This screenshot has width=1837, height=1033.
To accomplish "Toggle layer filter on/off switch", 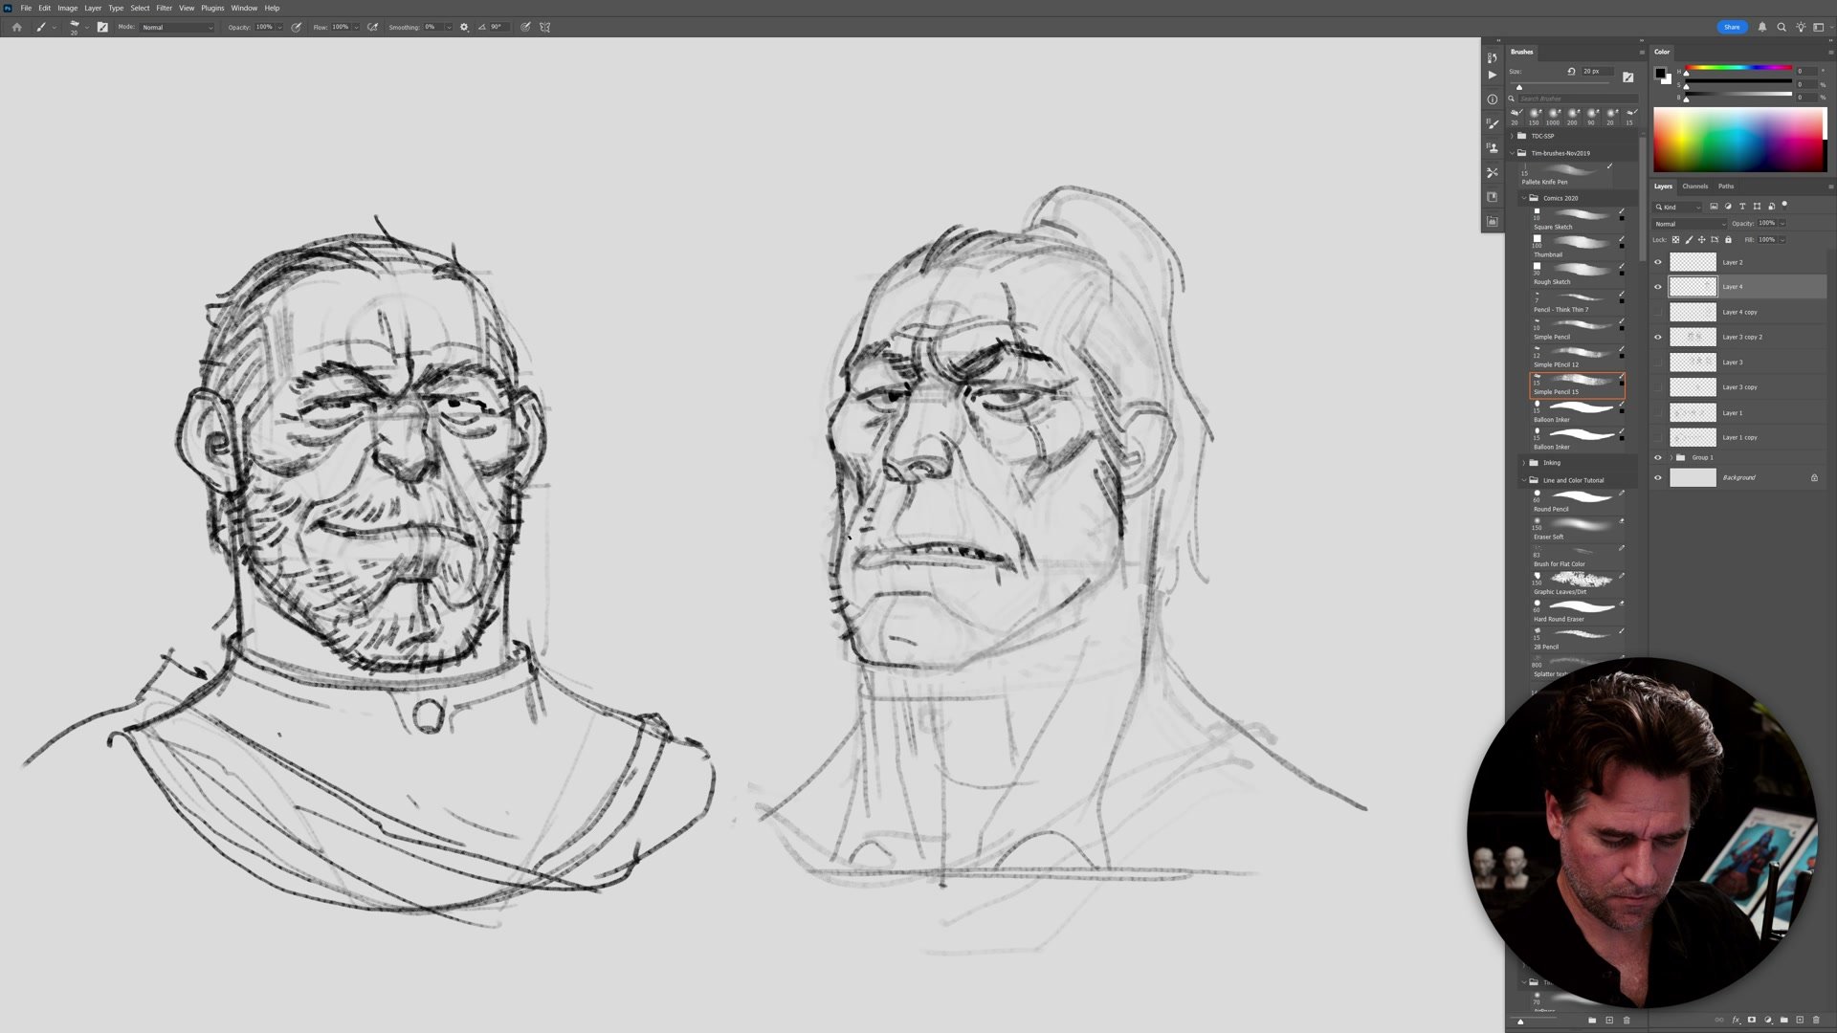I will tap(1784, 205).
